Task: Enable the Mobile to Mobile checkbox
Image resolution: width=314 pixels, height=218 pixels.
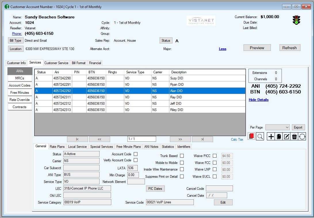Action: coord(182,162)
